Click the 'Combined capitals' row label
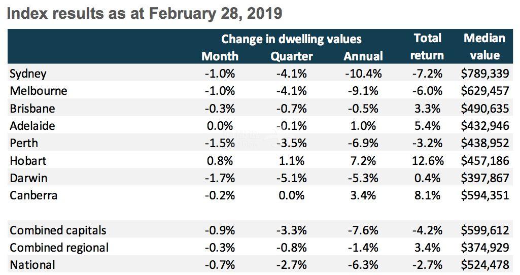520x275 pixels. point(58,230)
